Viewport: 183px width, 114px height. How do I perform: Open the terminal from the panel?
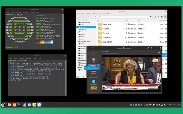(x=19, y=105)
